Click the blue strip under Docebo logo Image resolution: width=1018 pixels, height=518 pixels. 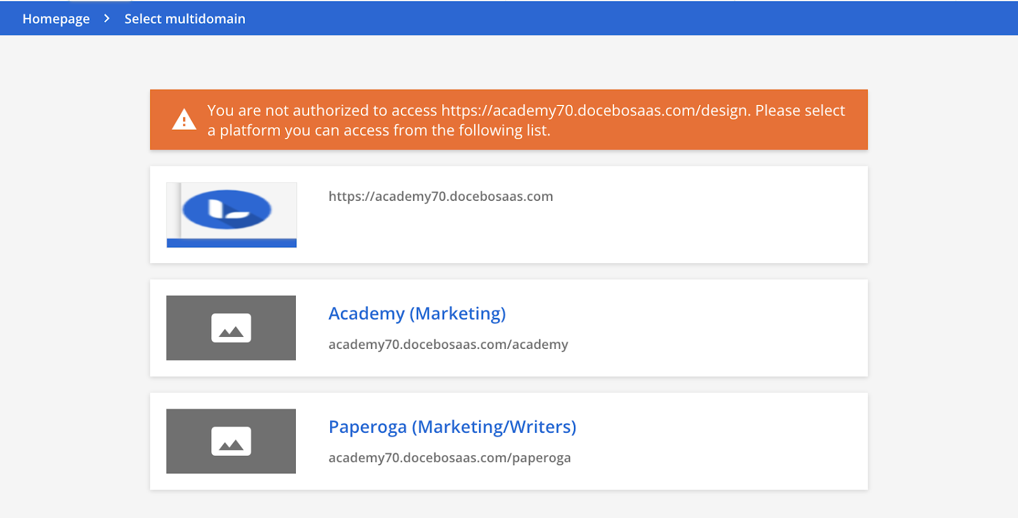(x=232, y=243)
